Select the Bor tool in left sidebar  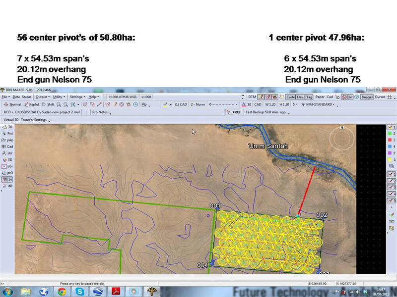(7, 166)
